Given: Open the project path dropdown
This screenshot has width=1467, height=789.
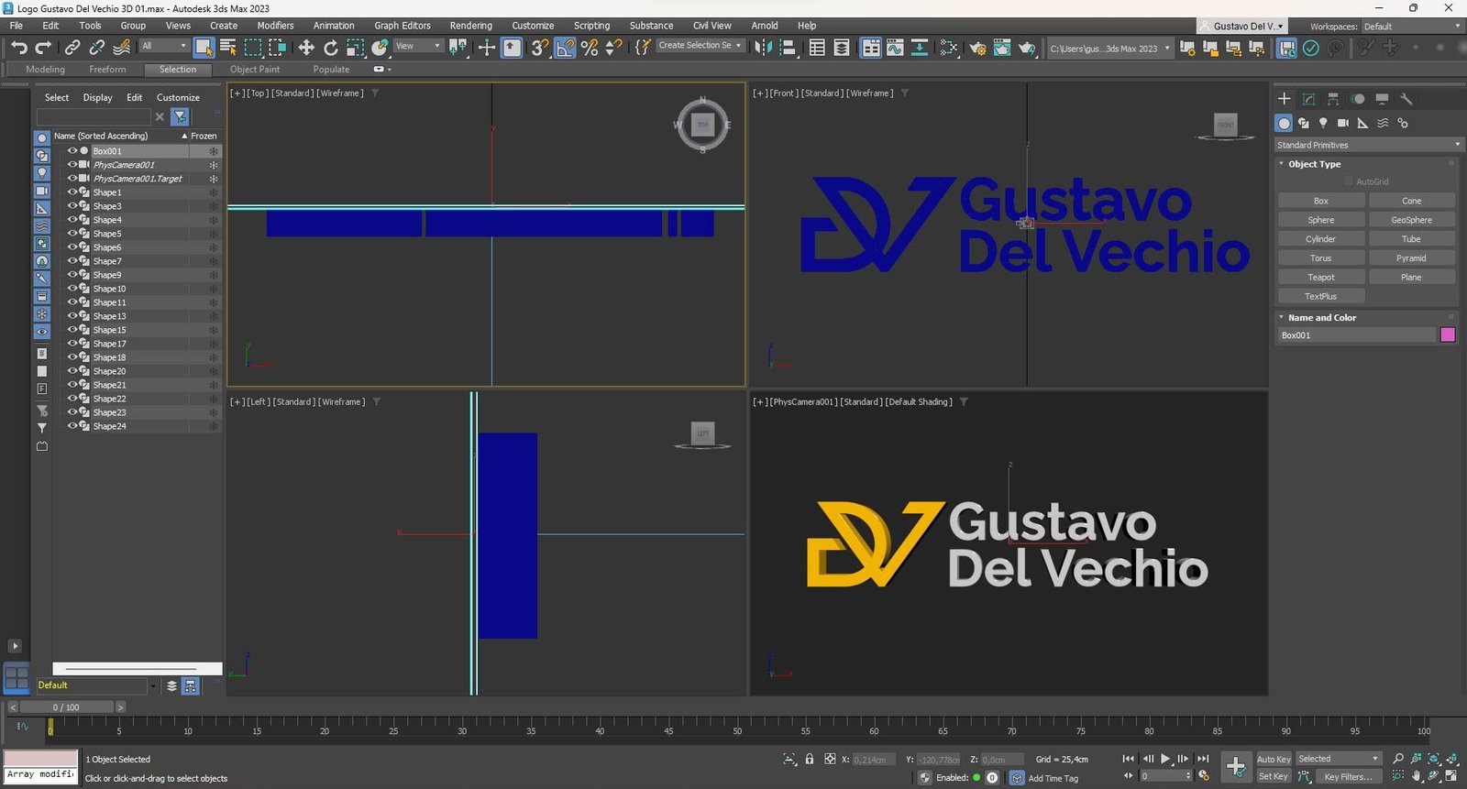Looking at the screenshot, I should tap(1109, 49).
